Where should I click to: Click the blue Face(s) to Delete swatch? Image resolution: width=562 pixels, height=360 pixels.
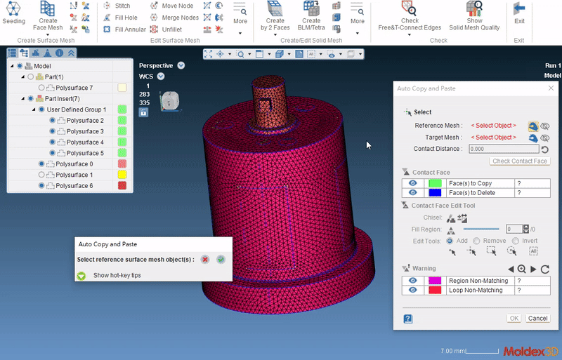point(435,192)
